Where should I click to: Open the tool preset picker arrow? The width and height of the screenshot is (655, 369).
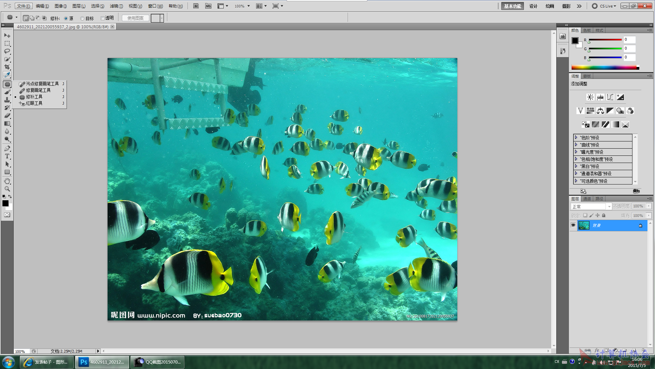tap(16, 17)
